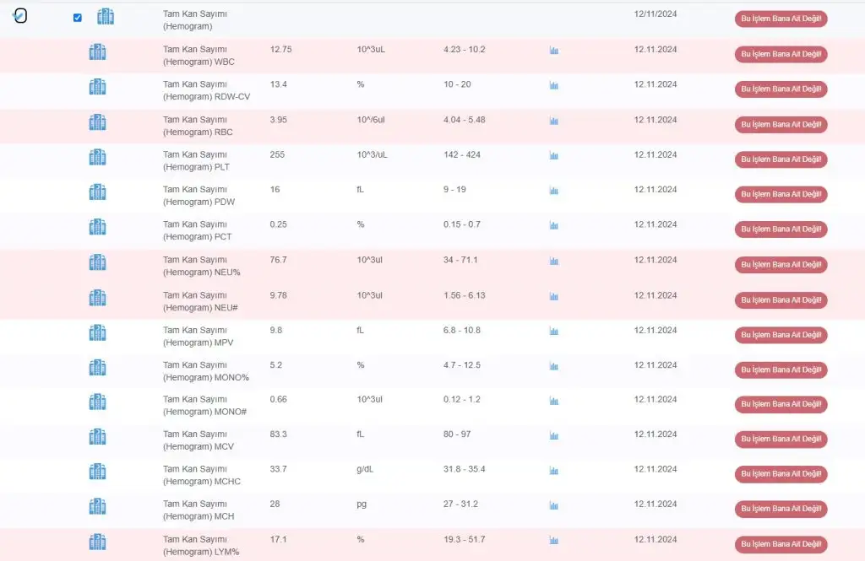Click the 'Tam Kan Sayımı (Hemogram) PCT' test name
Image resolution: width=865 pixels, height=561 pixels.
[197, 230]
